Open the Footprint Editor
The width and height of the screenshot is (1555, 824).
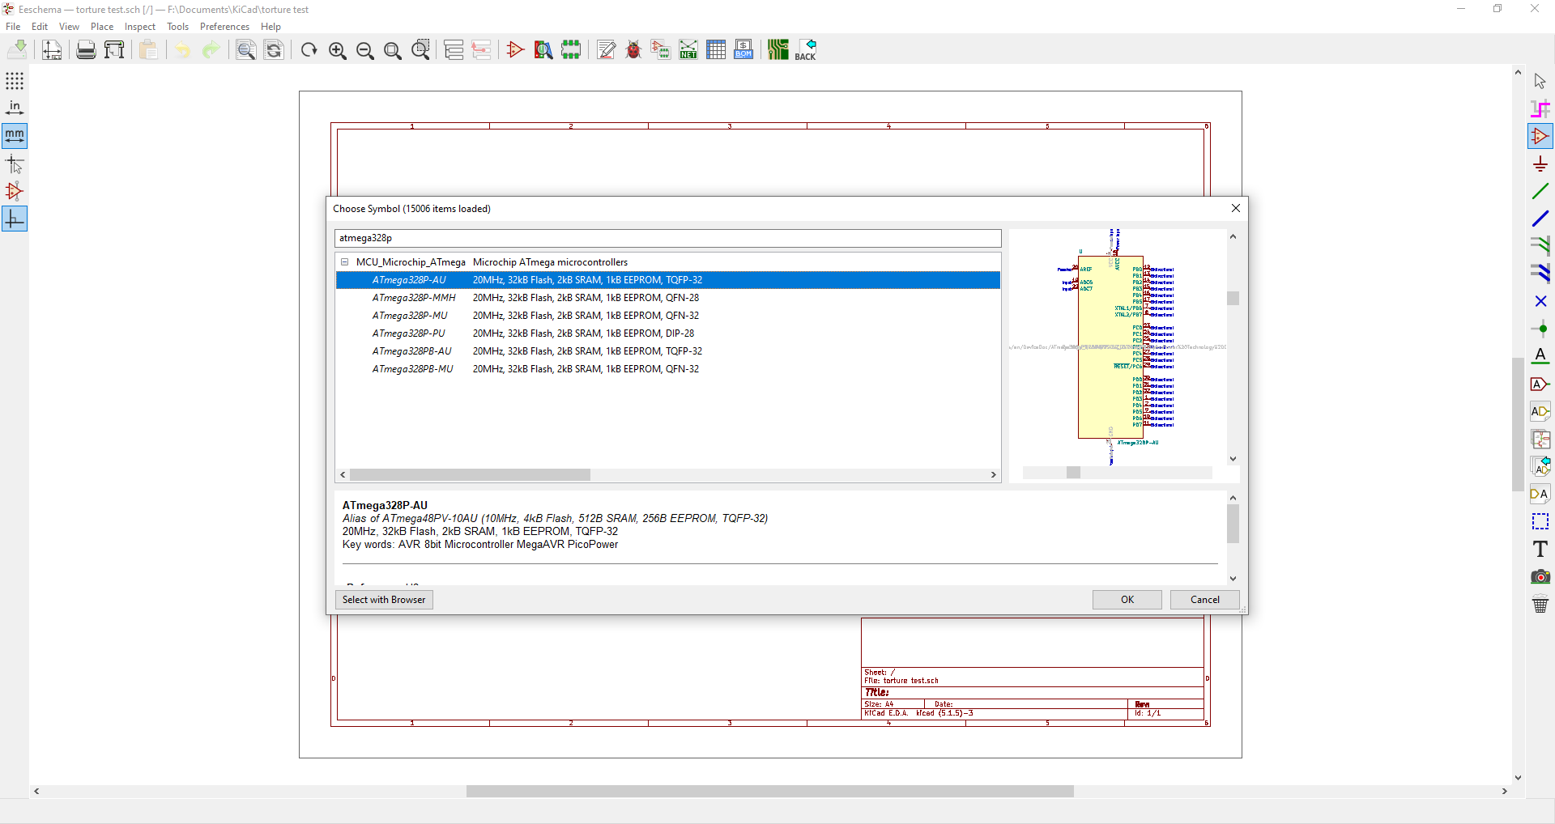[571, 50]
